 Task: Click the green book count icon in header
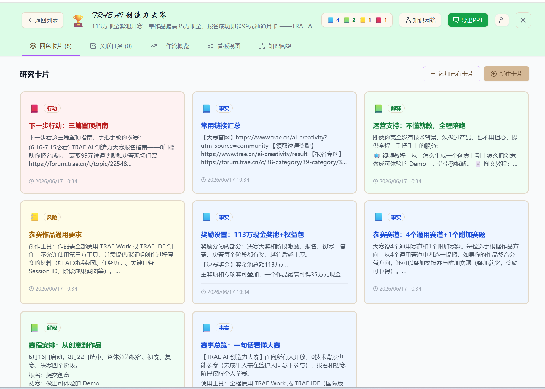point(347,20)
